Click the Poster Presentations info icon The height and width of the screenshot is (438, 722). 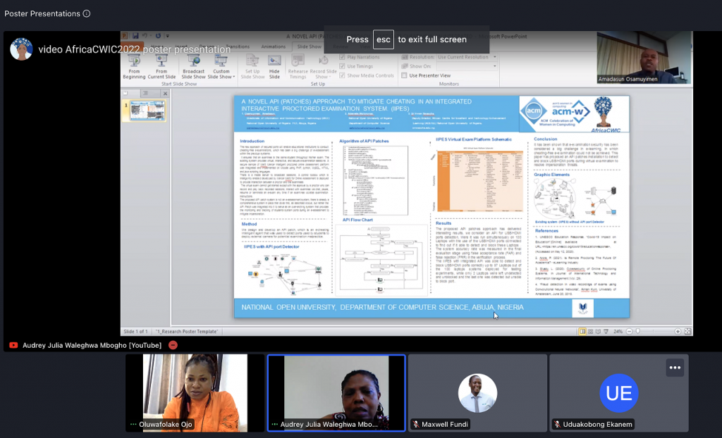[87, 13]
